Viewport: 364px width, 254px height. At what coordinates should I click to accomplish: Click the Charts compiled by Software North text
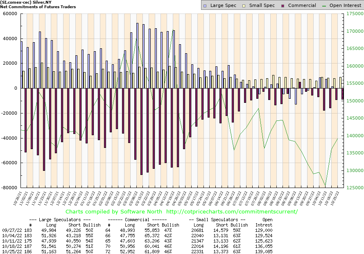coord(112,211)
